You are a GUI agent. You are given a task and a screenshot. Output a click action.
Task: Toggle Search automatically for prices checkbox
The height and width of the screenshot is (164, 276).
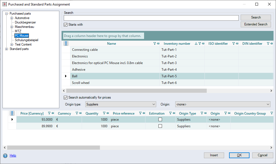(66, 97)
